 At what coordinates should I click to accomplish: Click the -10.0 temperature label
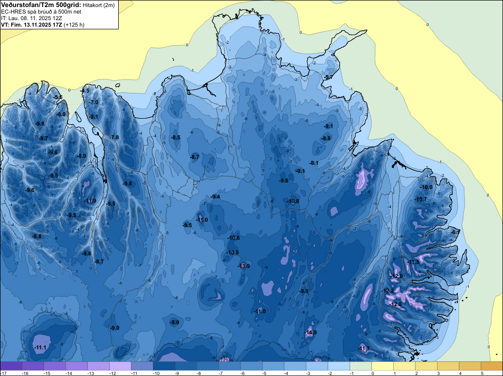[x=427, y=187]
